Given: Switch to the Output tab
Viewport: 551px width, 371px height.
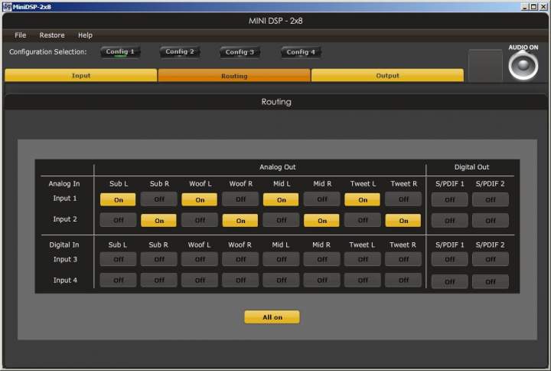Looking at the screenshot, I should pos(387,75).
